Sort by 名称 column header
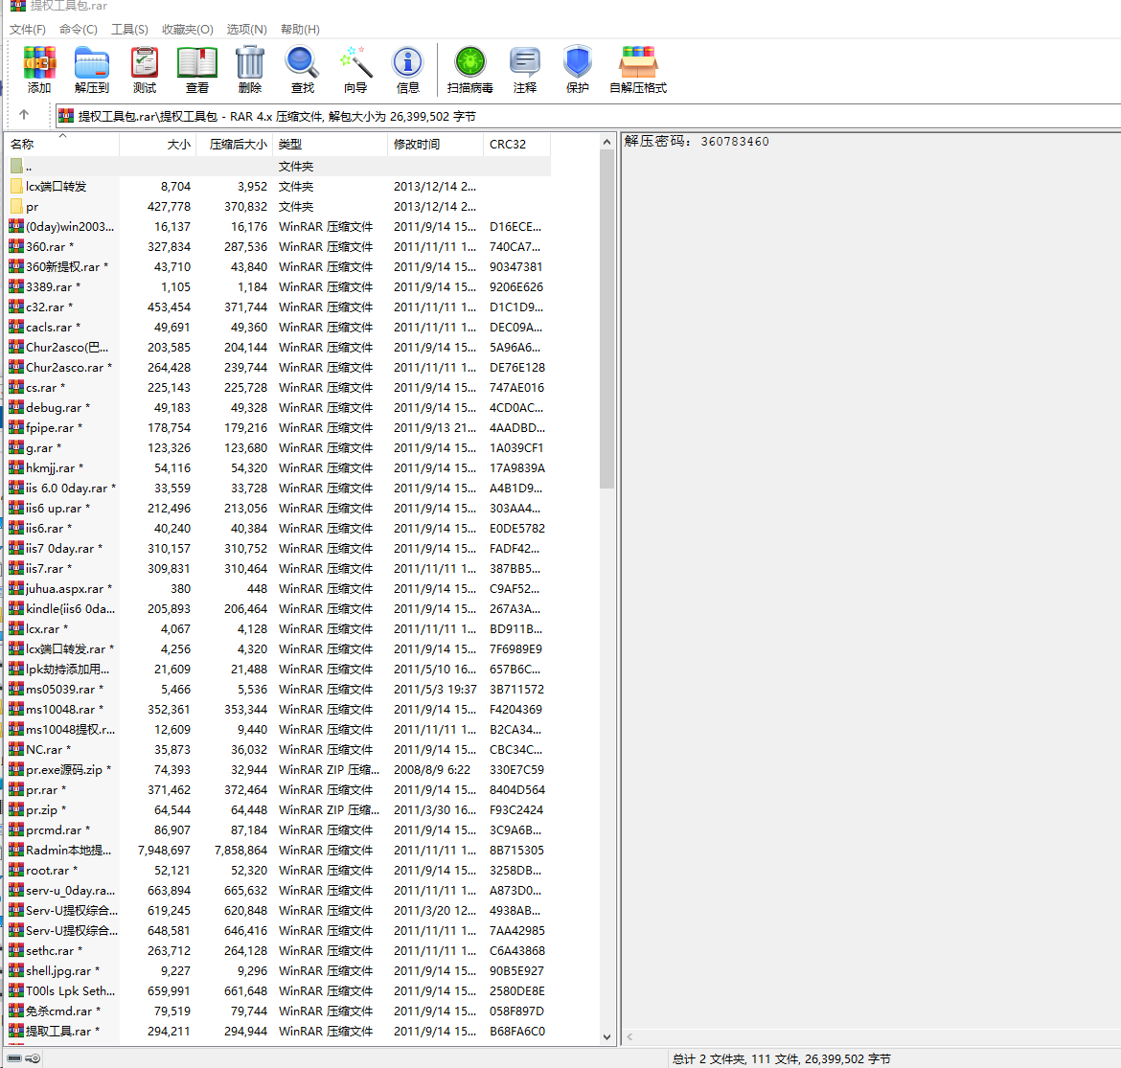The image size is (1121, 1068). 62,145
